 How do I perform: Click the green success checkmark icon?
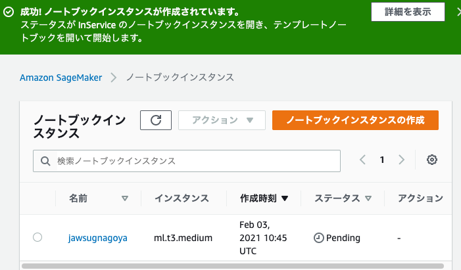click(x=9, y=12)
